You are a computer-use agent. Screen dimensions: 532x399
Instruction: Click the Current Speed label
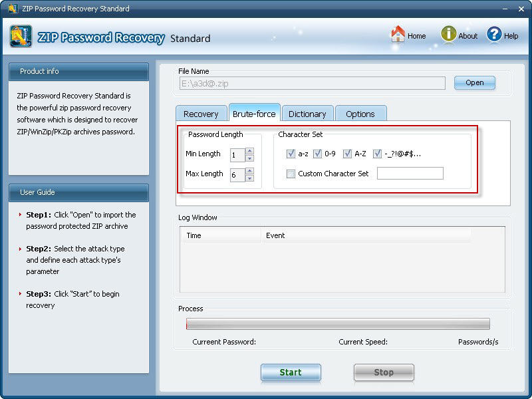click(363, 342)
